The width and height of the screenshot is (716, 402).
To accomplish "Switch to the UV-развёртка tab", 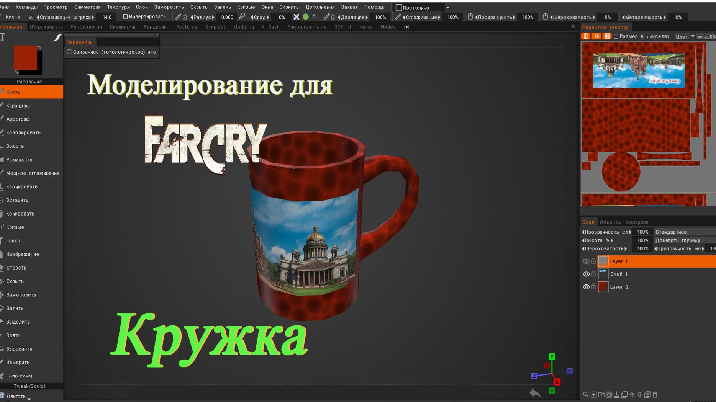I will (46, 27).
